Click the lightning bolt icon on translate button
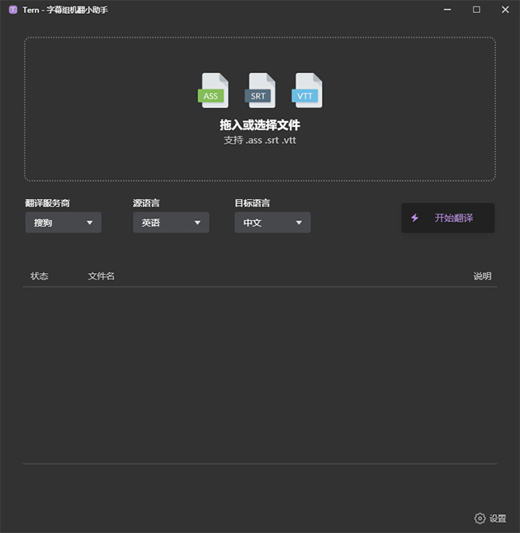520x533 pixels. [414, 218]
